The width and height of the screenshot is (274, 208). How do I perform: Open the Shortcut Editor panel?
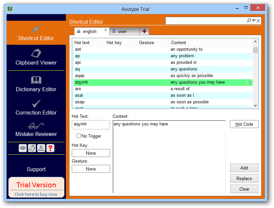click(x=36, y=33)
